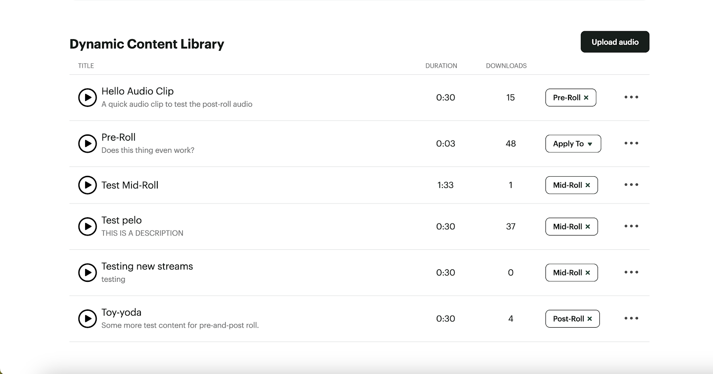Click the Upload audio button
The width and height of the screenshot is (713, 374).
coord(615,42)
